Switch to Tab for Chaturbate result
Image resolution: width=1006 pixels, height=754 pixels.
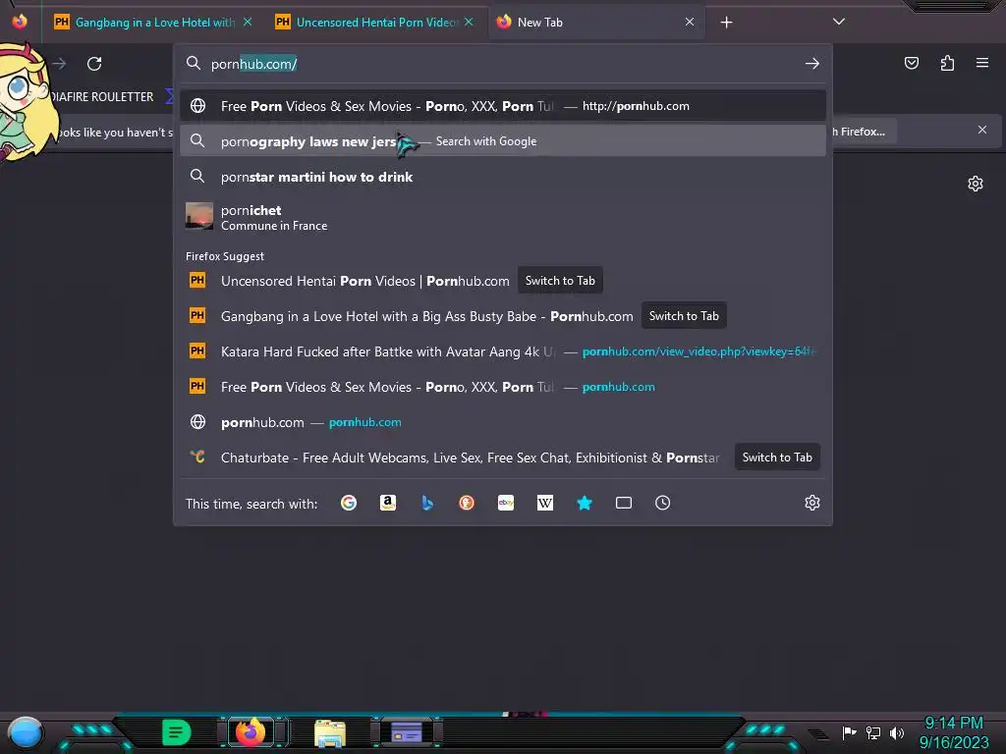[x=777, y=458]
